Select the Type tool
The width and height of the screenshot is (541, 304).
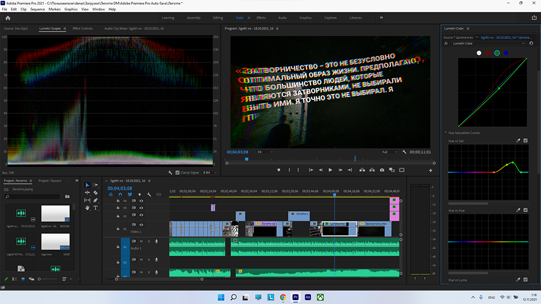tap(96, 207)
